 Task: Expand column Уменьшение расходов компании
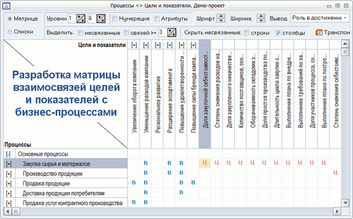point(146,45)
